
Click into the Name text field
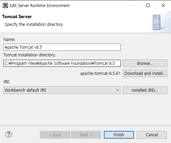click(62, 47)
